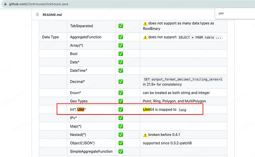
Task: Click the Decimal* cell
Action: pos(91,82)
